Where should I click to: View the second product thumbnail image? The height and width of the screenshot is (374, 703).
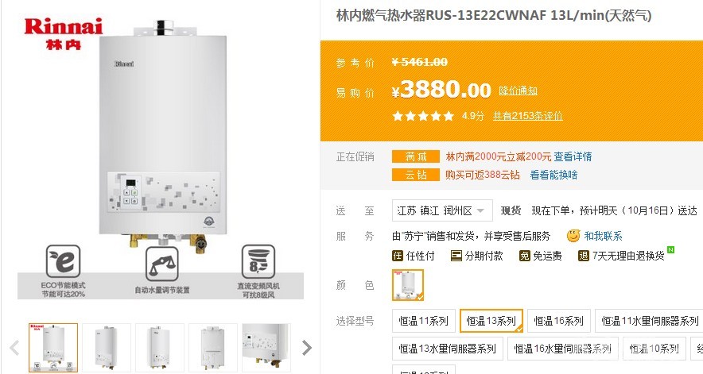tap(107, 347)
